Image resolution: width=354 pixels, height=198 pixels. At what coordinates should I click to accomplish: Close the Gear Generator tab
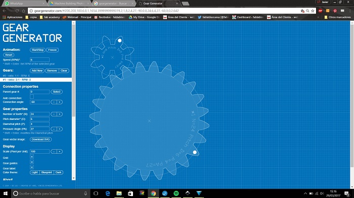pyautogui.click(x=177, y=4)
